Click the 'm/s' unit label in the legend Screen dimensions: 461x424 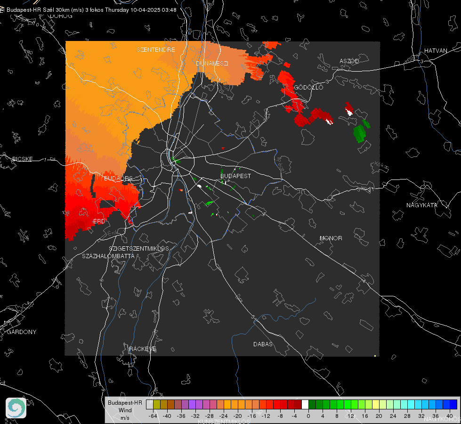(x=125, y=417)
